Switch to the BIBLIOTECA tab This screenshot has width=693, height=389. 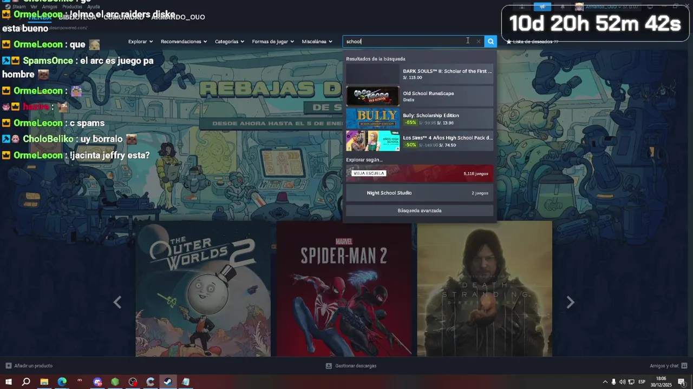pyautogui.click(x=77, y=17)
